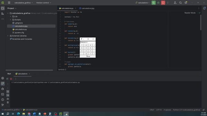Open Run panel more options menu
This screenshot has height=116, width=207.
[16, 79]
